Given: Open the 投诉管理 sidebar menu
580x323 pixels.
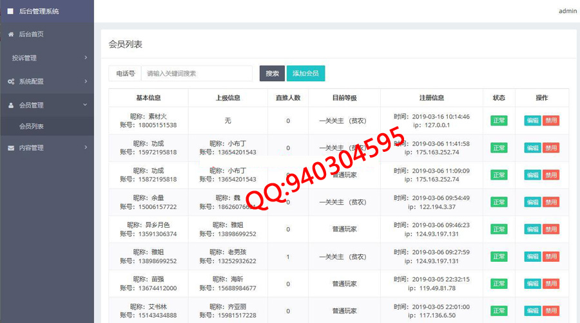Looking at the screenshot, I should click(x=24, y=58).
